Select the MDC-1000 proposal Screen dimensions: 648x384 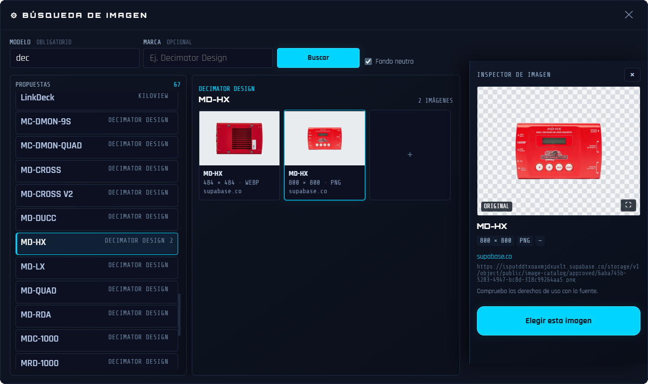[97, 340]
